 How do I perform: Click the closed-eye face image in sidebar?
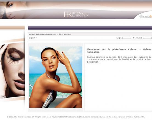point(12,70)
